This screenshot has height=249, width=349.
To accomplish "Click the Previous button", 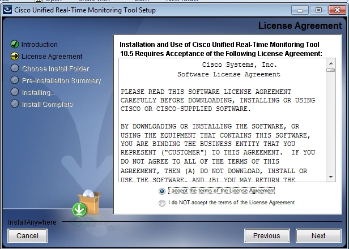I will (267, 235).
